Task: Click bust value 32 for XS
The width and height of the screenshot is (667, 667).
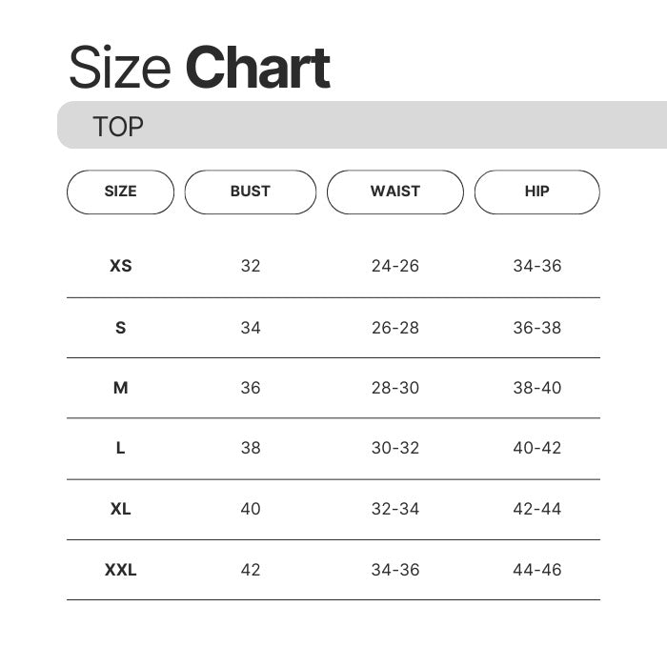Action: 251,266
